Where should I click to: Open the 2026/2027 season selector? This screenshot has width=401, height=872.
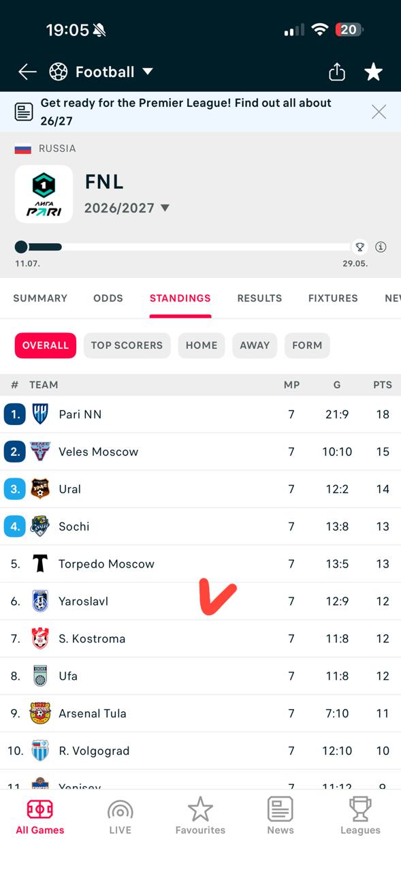click(x=127, y=208)
